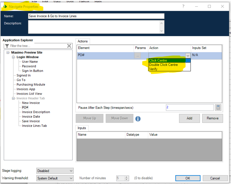
Task: Click the Move Up button
Action: 90,118
